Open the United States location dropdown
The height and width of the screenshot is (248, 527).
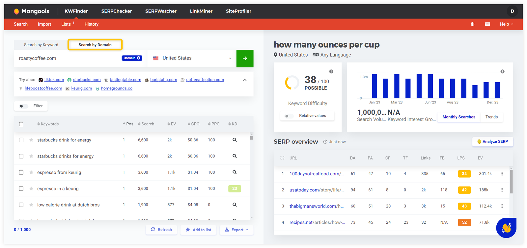tap(192, 58)
